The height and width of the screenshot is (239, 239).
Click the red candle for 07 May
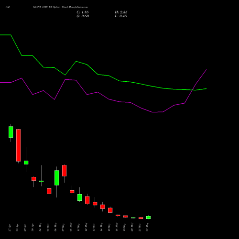[64, 171]
